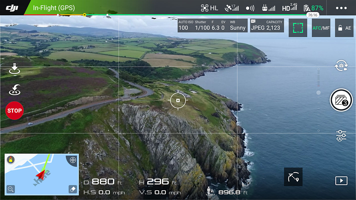The width and height of the screenshot is (356, 200).
Task: Open the JPEG capacity storage settings
Action: coord(267,25)
